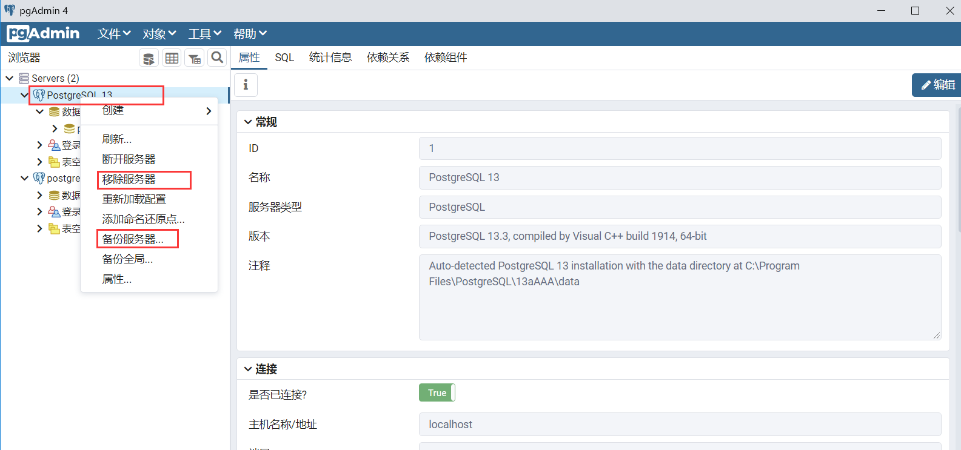
Task: Expand databases node under second postgre server
Action: (x=40, y=195)
